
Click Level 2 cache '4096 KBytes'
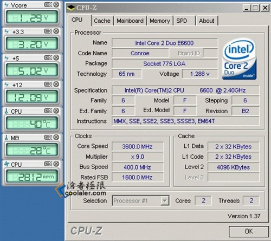tap(233, 167)
